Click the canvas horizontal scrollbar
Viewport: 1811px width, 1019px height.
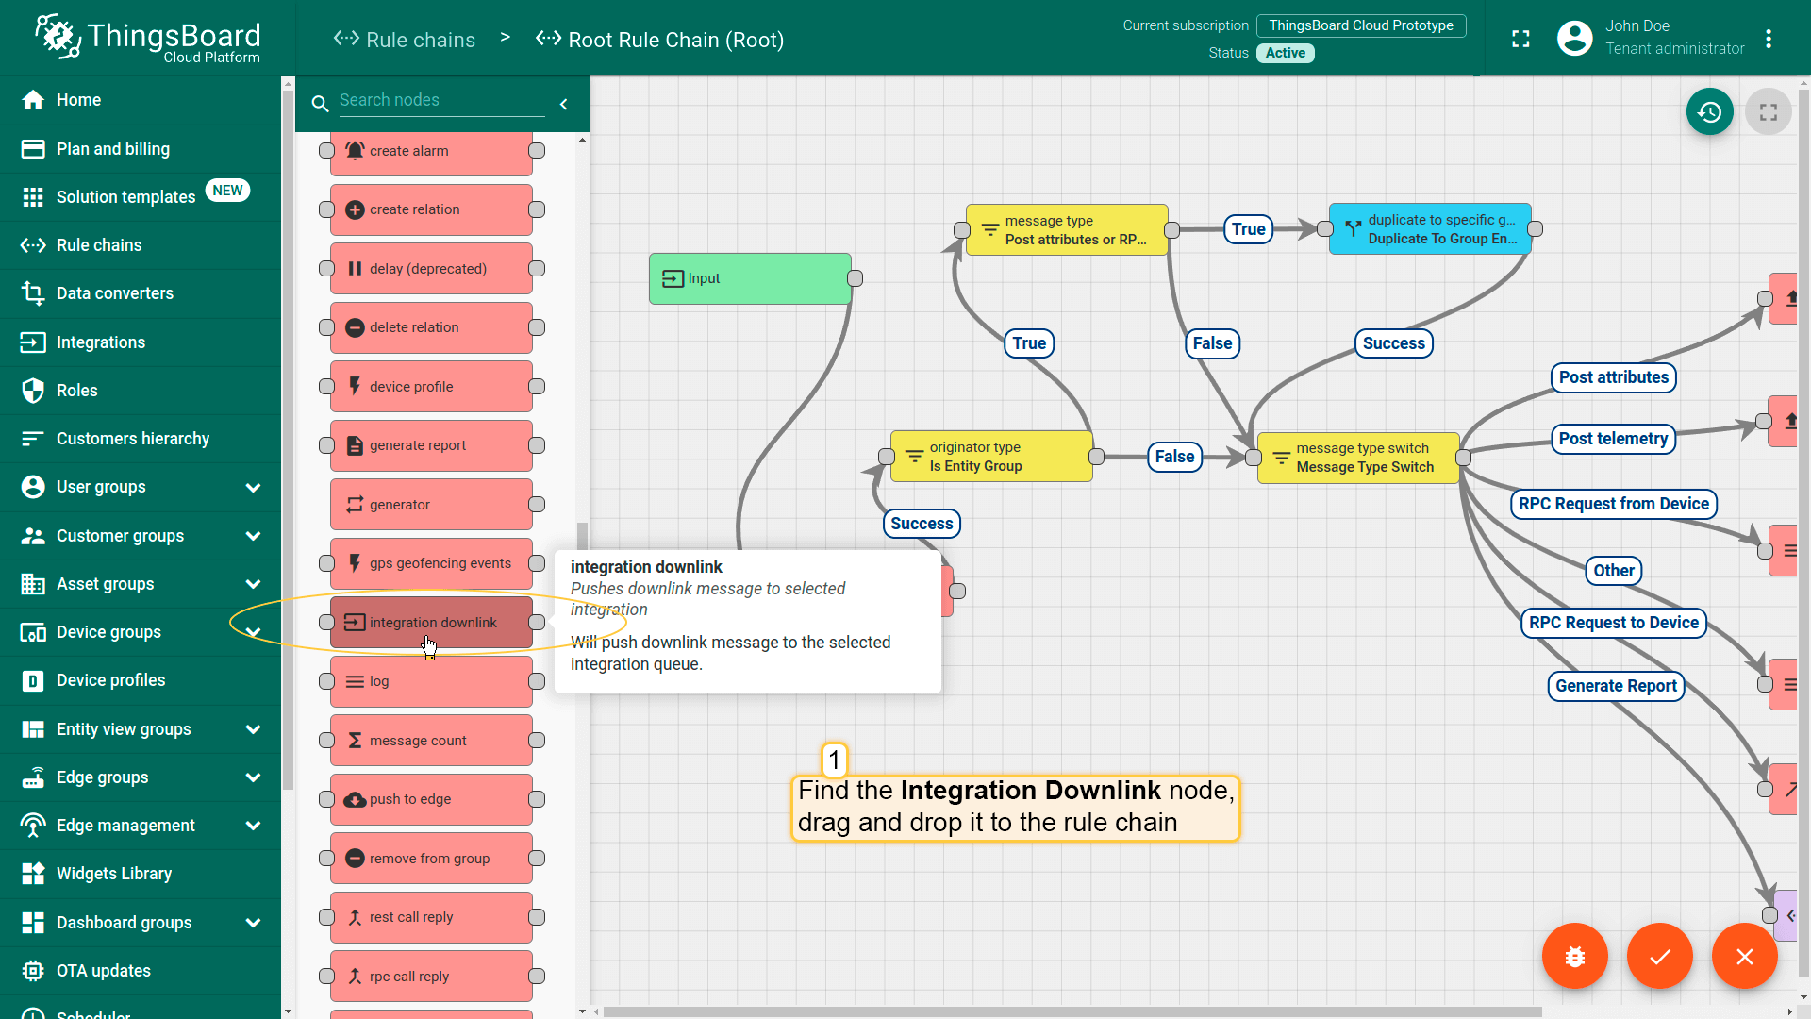pos(1072,1011)
